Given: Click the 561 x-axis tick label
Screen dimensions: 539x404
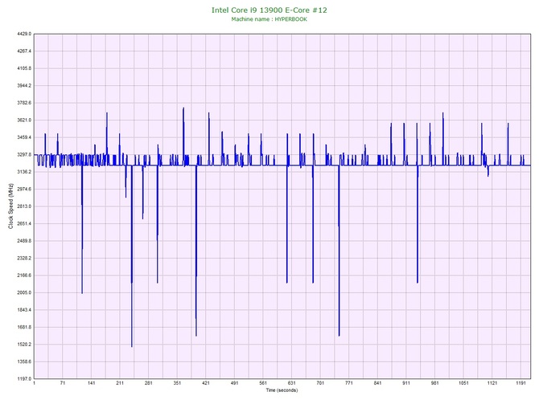Looking at the screenshot, I should point(263,383).
